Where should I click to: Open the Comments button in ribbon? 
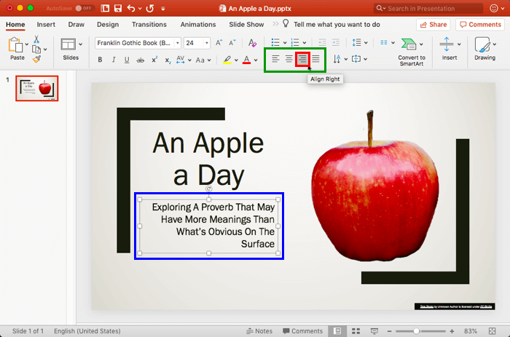point(479,24)
